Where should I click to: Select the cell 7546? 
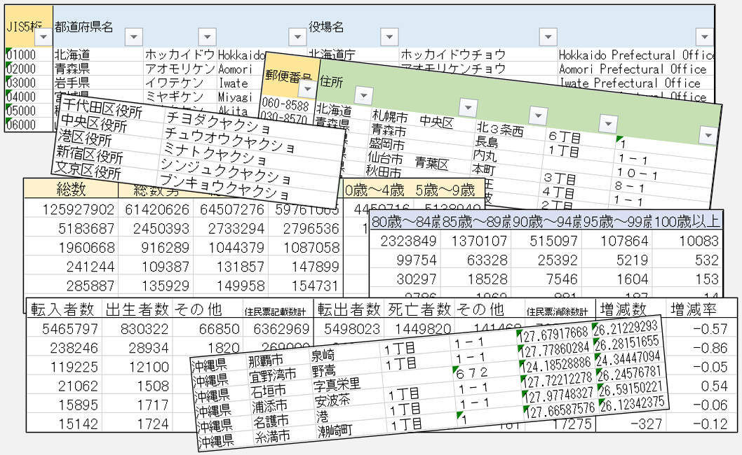tap(562, 279)
